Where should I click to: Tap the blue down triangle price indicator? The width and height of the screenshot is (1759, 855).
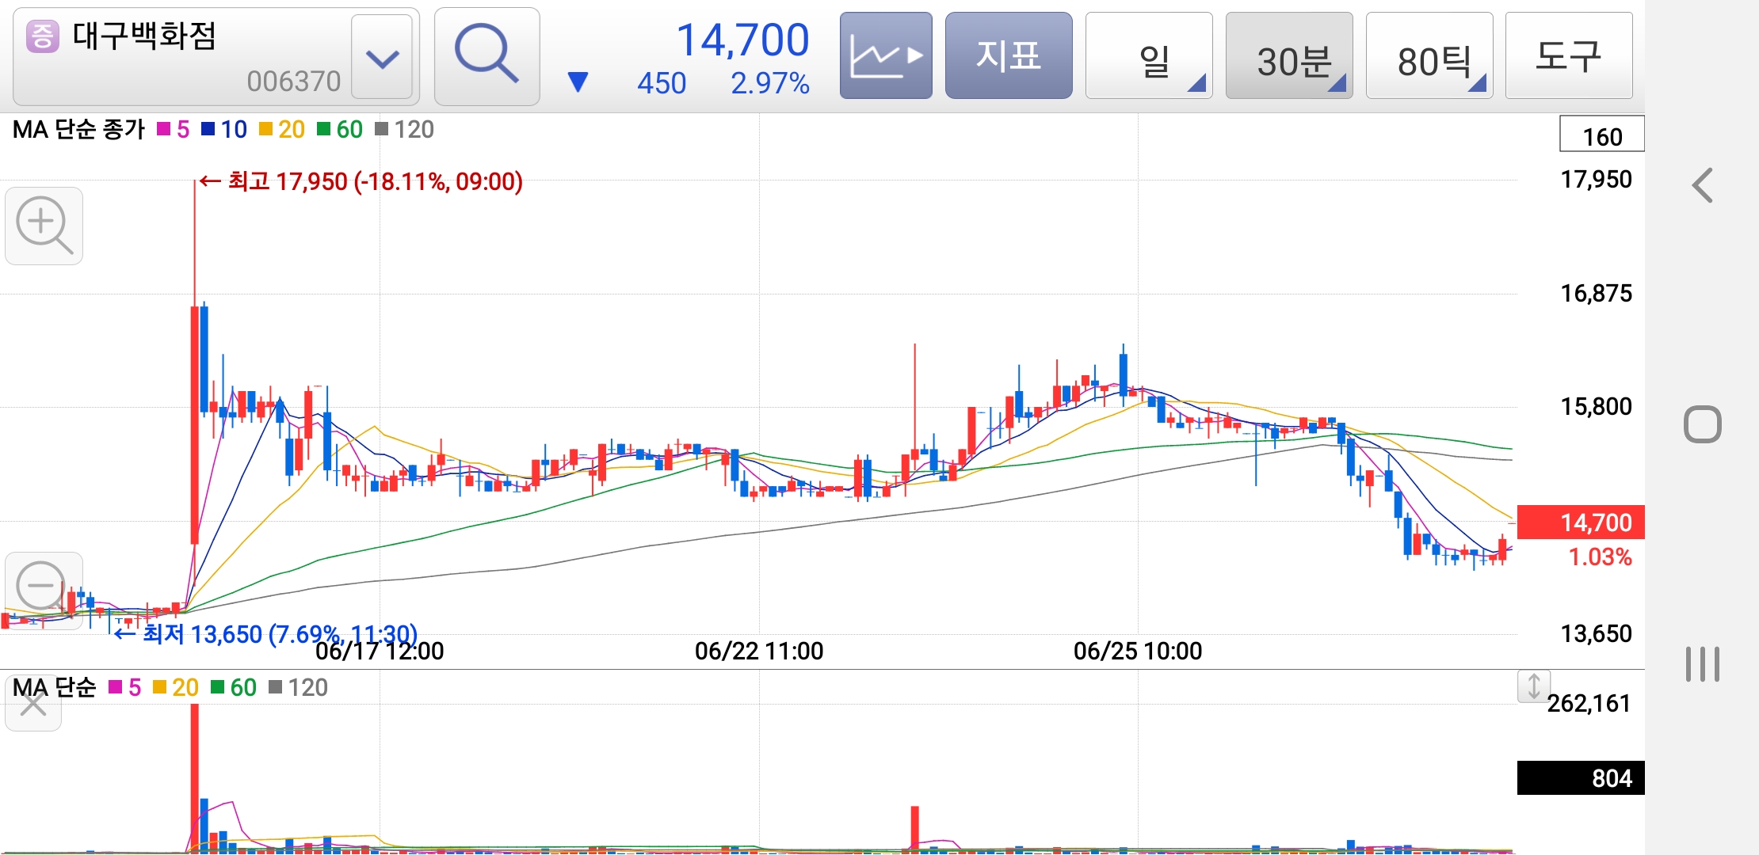[578, 82]
